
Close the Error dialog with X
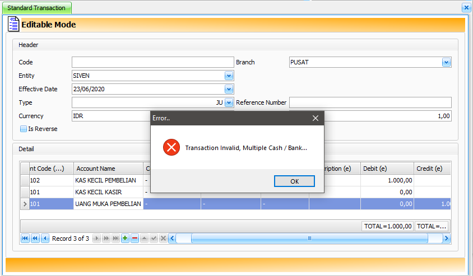coord(316,118)
